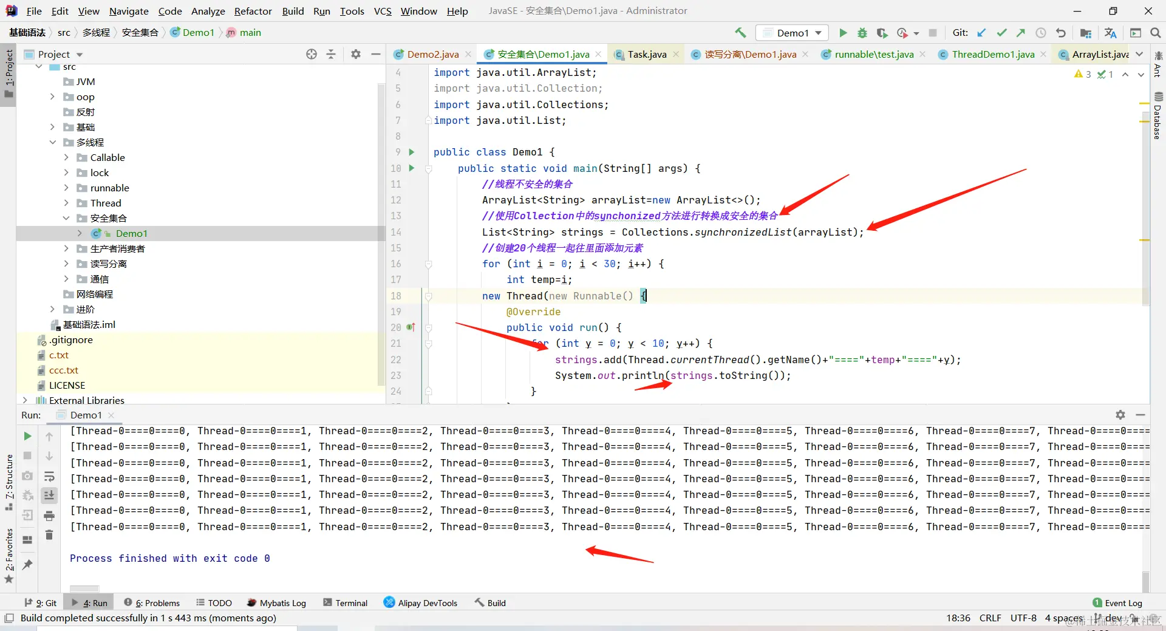Hide the Project tool window
1166x631 pixels.
click(376, 54)
